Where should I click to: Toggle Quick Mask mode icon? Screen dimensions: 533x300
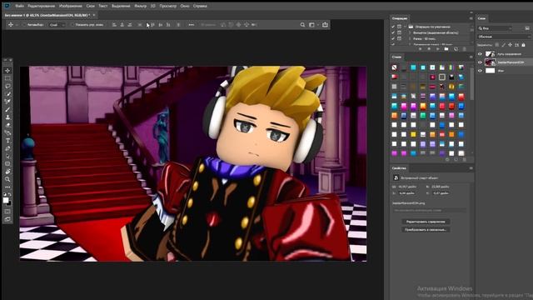(x=7, y=212)
